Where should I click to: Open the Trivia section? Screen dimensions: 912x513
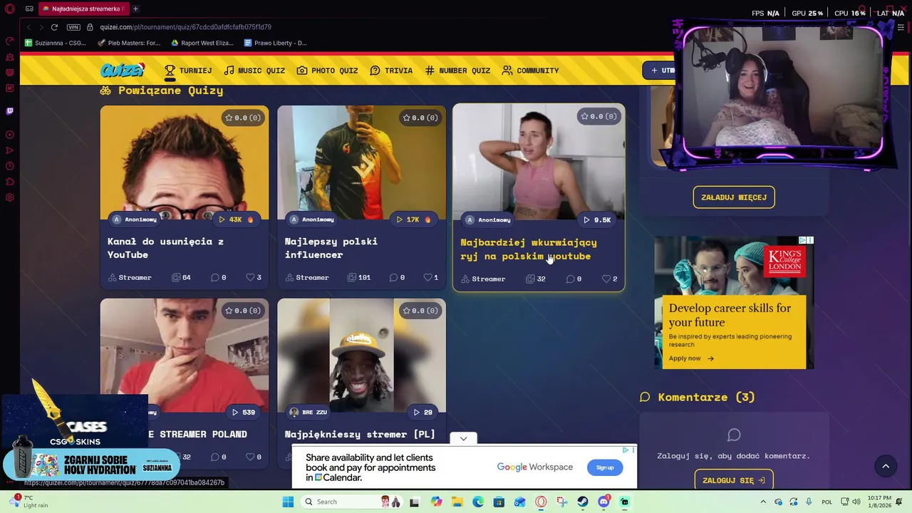(x=391, y=71)
